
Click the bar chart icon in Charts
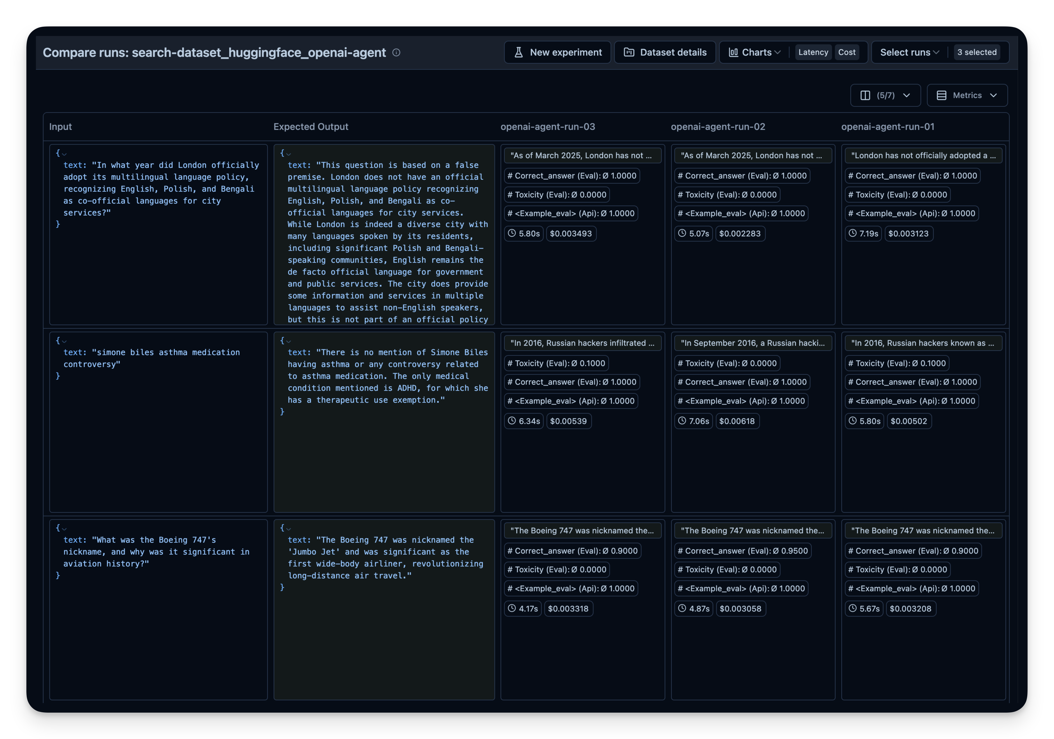[733, 52]
